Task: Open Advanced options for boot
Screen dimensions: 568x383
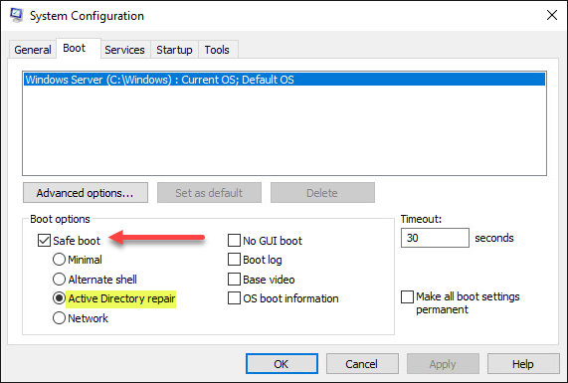Action: pyautogui.click(x=86, y=193)
